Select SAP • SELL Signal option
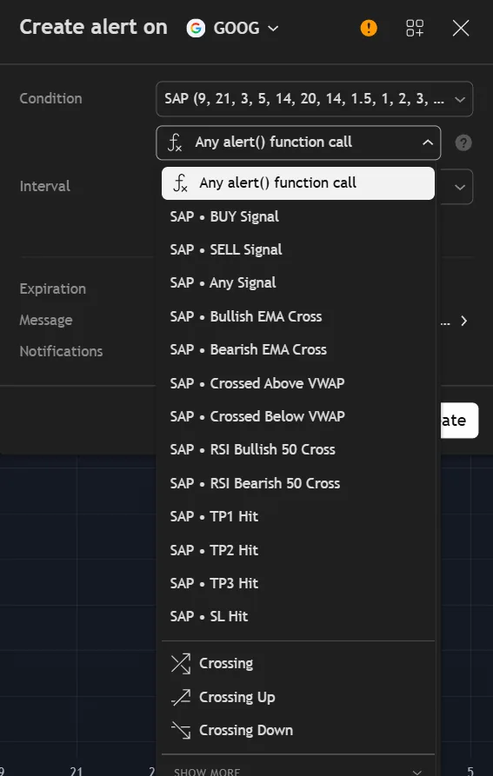This screenshot has height=776, width=493. coord(298,250)
